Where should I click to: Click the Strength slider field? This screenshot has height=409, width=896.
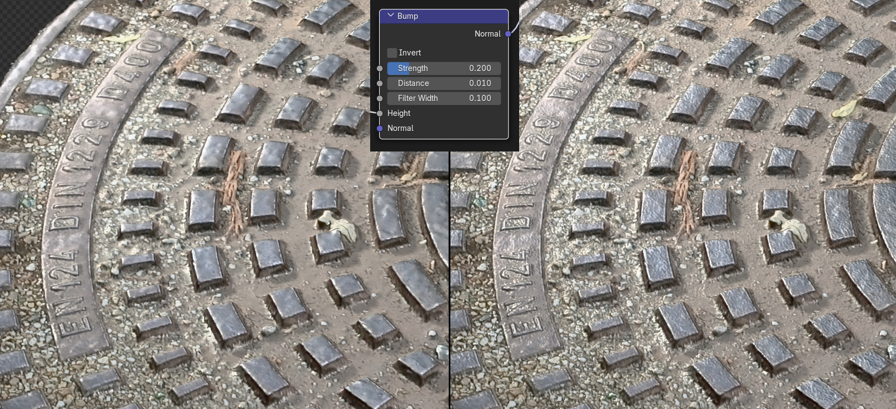click(x=444, y=68)
